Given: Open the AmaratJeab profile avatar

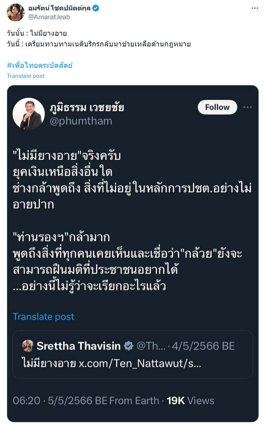Looking at the screenshot, I should [15, 12].
